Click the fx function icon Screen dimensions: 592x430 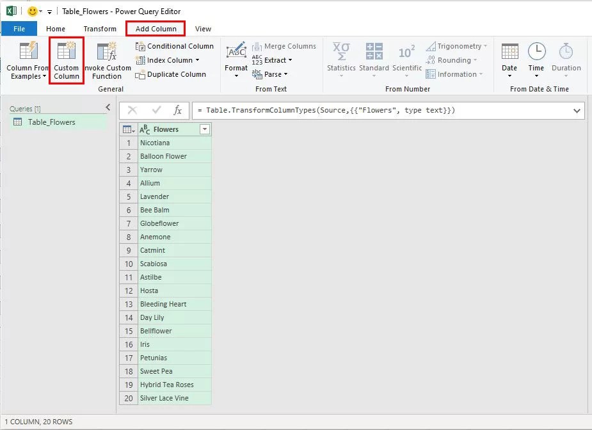[177, 110]
